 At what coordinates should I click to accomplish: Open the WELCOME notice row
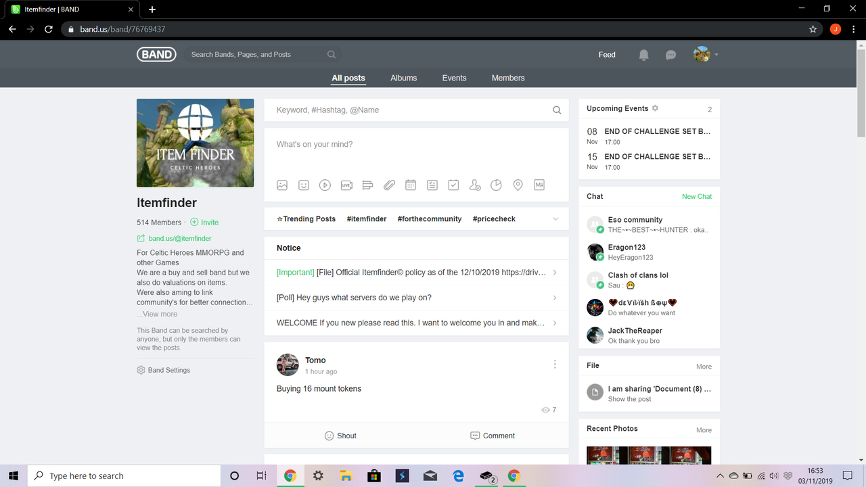point(416,323)
